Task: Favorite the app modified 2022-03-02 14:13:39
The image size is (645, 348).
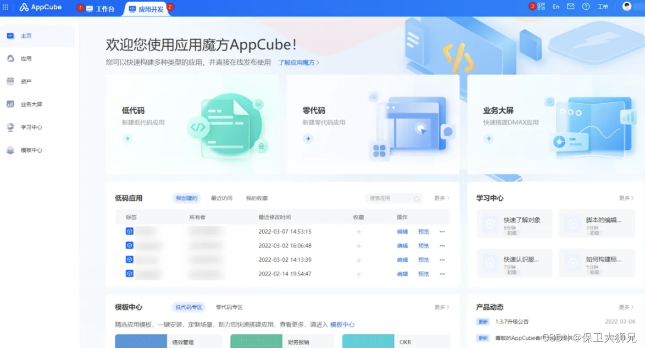Action: pos(359,260)
